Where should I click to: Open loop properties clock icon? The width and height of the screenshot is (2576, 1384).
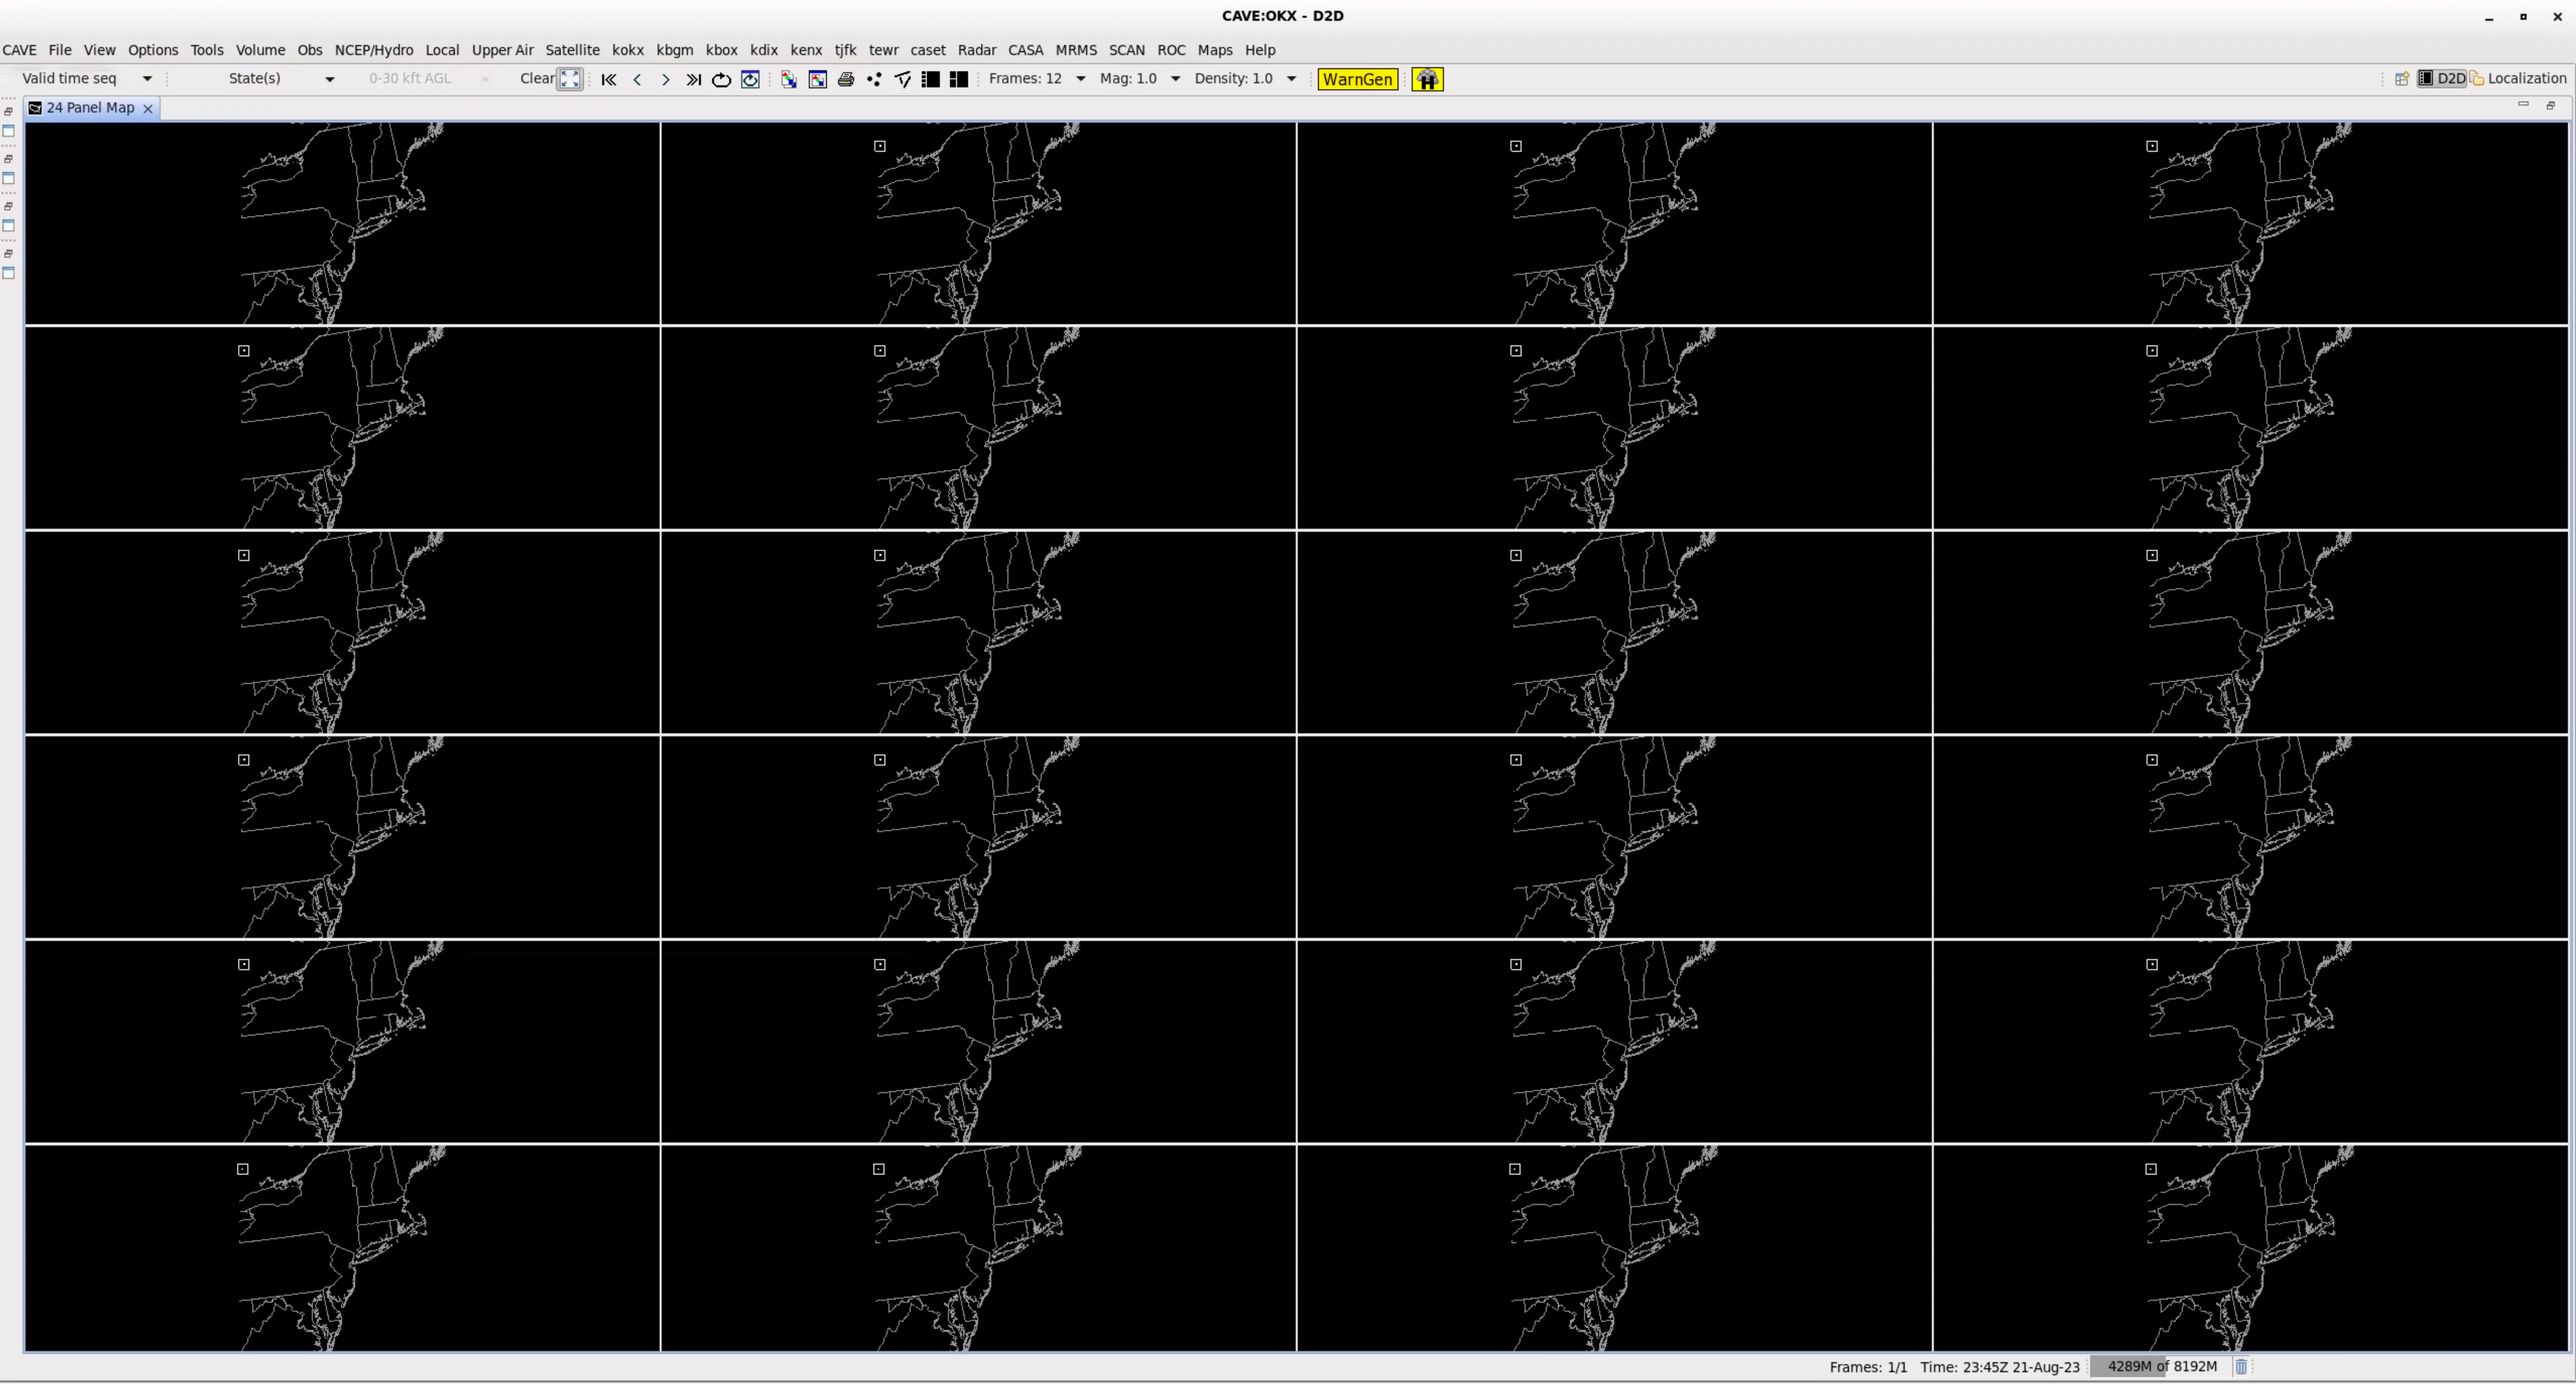[x=750, y=79]
